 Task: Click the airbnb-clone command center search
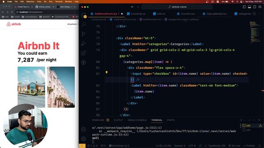[x=177, y=7]
